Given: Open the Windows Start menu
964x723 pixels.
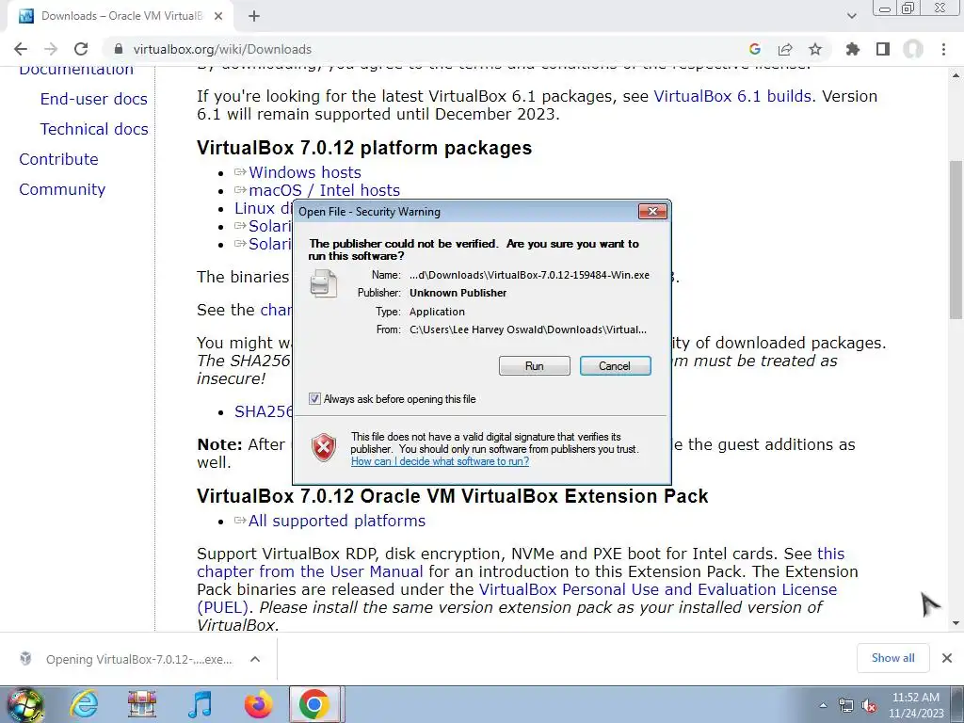Looking at the screenshot, I should pos(24,704).
